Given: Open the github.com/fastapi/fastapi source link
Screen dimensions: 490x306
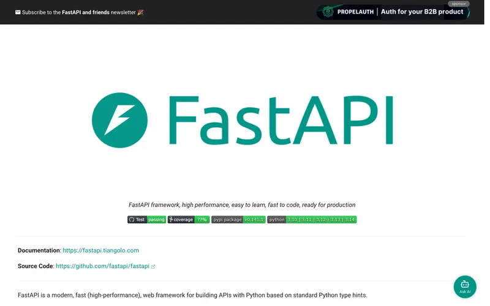Looking at the screenshot, I should coord(102,266).
